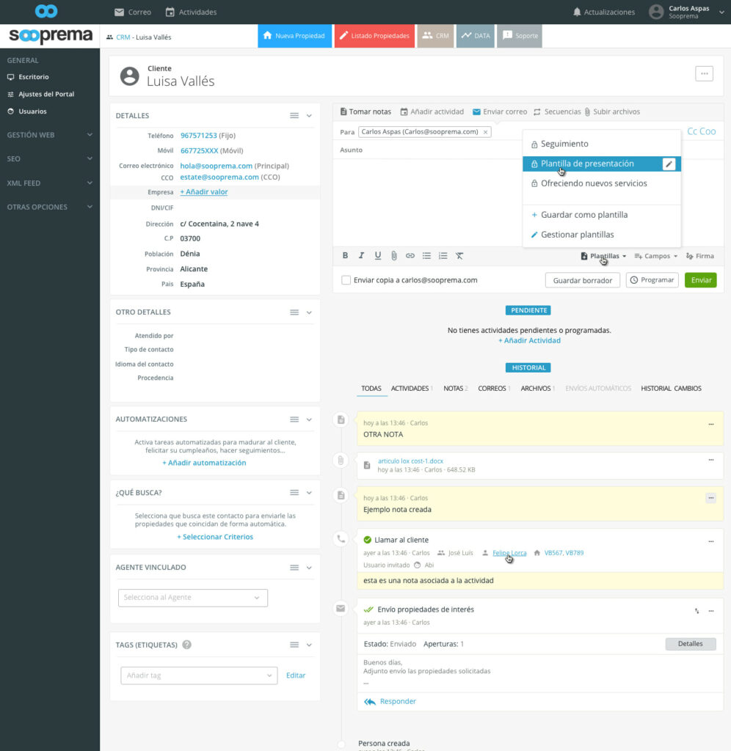This screenshot has height=751, width=731.
Task: Insert a numbered list
Action: 443,256
